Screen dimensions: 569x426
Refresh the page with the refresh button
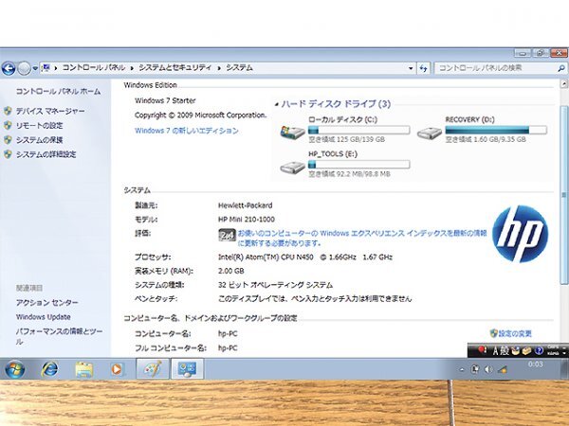423,68
